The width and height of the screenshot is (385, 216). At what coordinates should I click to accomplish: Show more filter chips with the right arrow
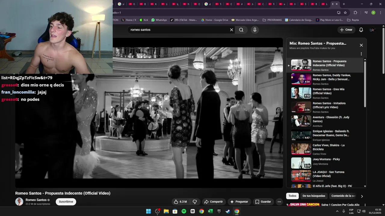362,196
